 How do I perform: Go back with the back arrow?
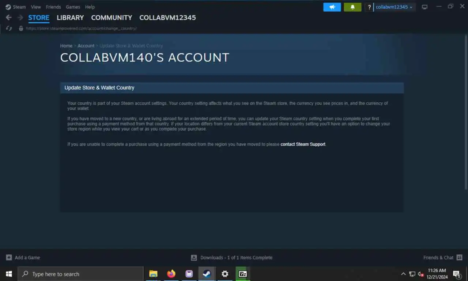(x=9, y=18)
